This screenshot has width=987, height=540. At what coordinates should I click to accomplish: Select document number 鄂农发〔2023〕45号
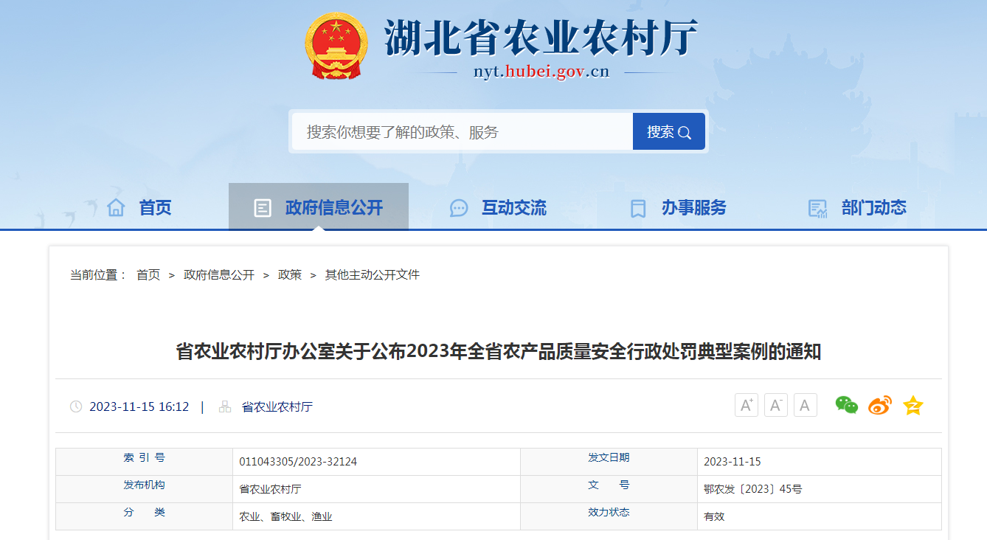tap(753, 489)
